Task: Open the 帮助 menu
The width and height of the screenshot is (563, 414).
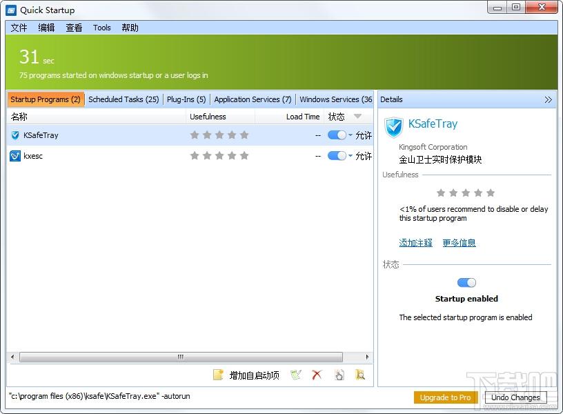Action: click(130, 28)
